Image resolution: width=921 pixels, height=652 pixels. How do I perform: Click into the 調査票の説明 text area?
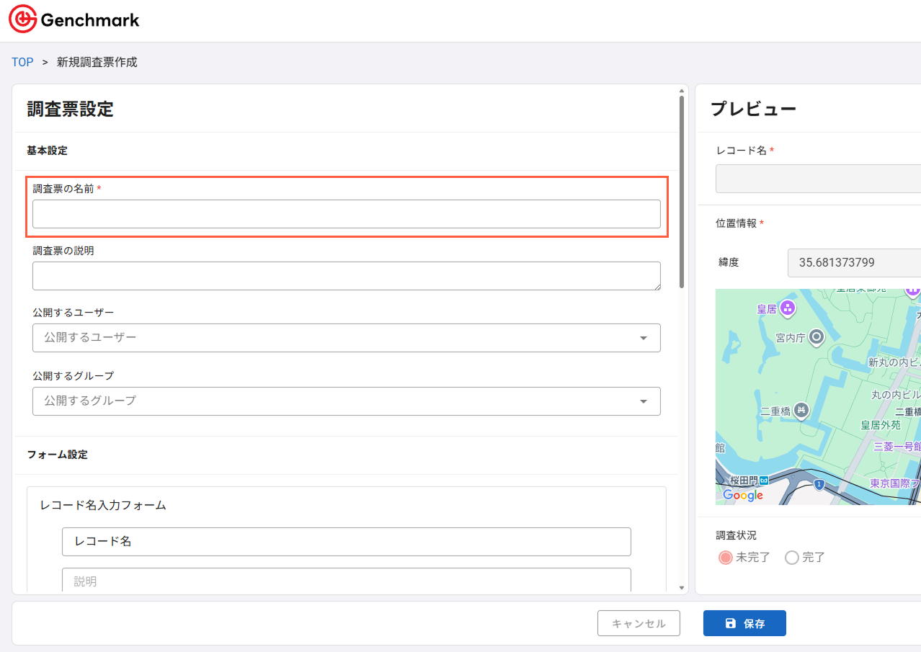click(346, 276)
